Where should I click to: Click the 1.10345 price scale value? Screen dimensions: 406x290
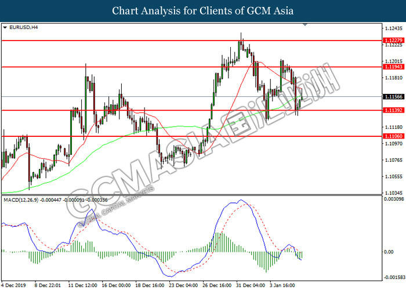click(x=394, y=193)
